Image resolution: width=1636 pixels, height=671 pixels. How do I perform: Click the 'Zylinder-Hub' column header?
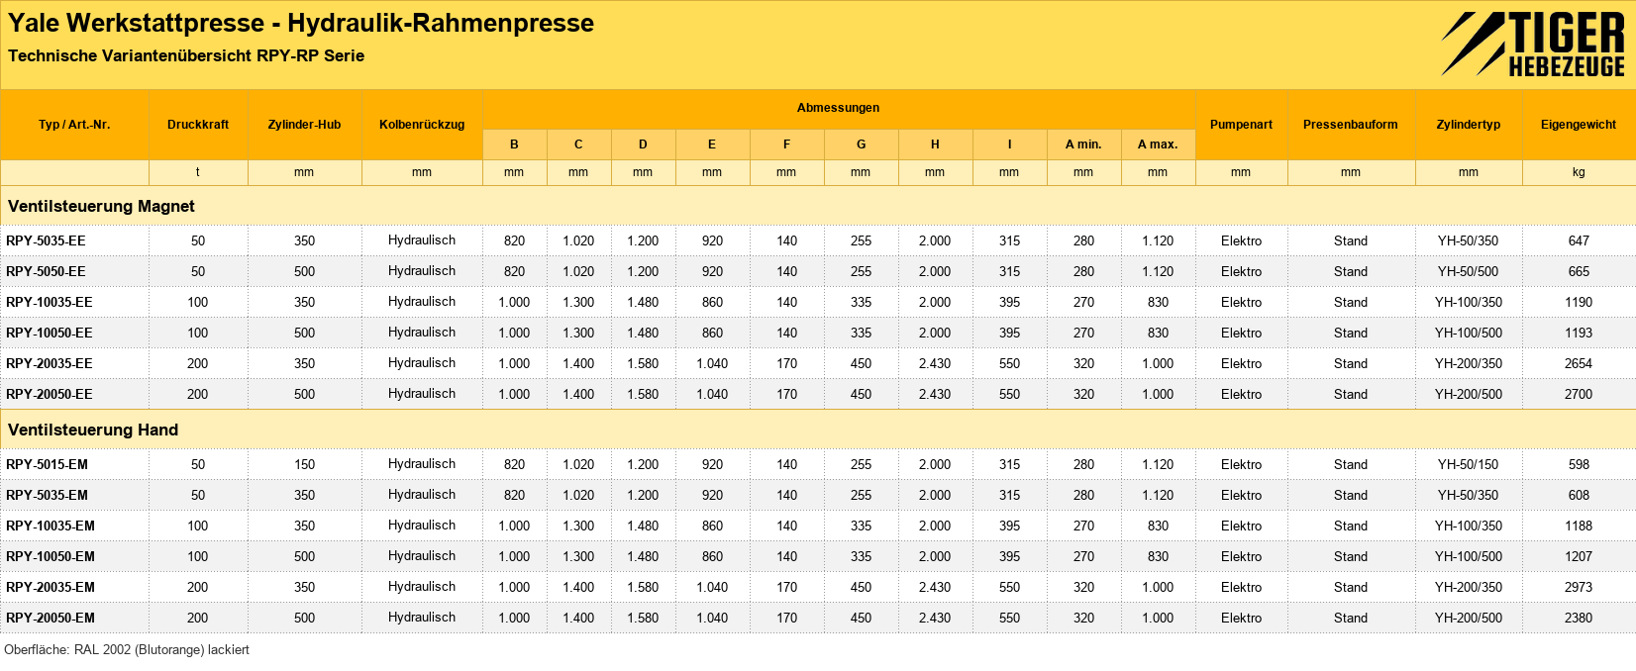pos(304,125)
